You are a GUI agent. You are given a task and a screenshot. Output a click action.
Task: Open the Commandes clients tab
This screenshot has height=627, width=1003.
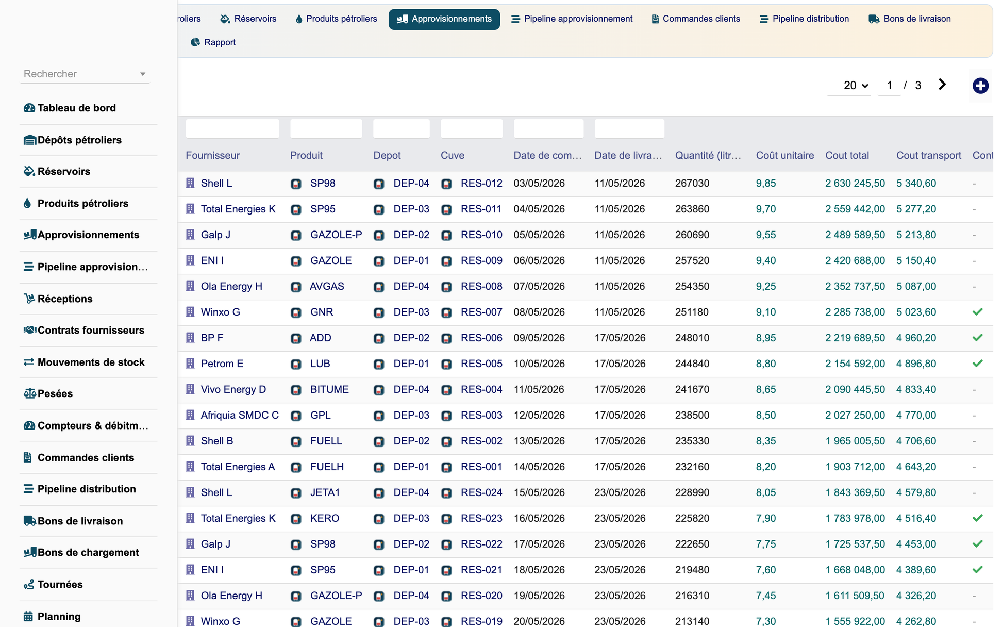696,19
